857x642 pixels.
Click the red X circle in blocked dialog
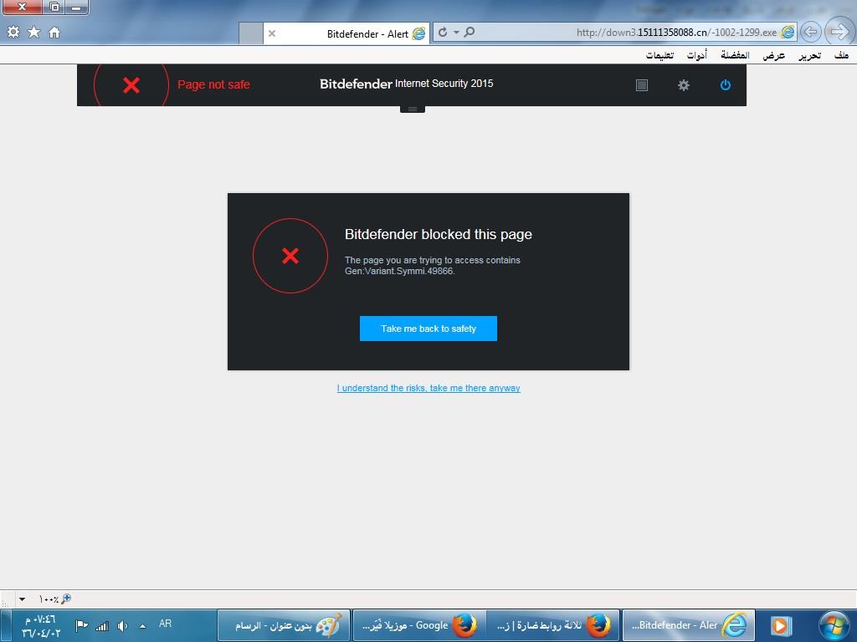(290, 256)
